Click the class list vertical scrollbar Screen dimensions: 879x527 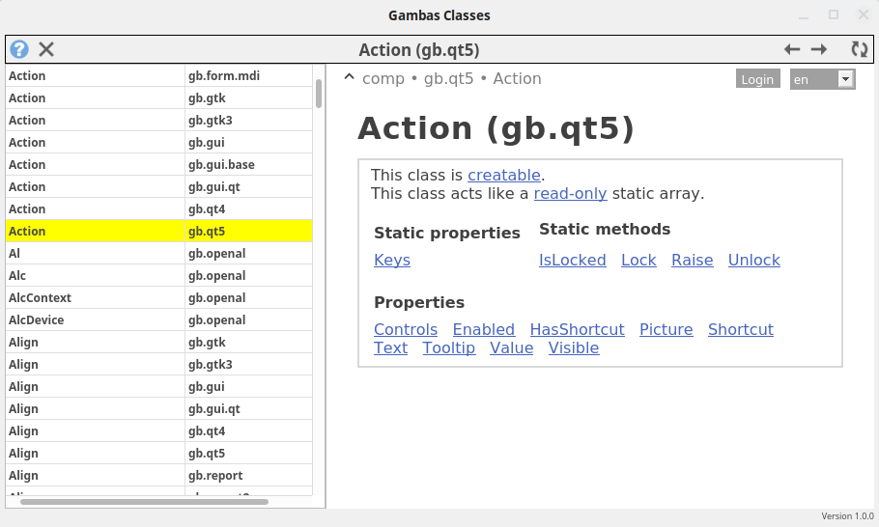pos(319,93)
